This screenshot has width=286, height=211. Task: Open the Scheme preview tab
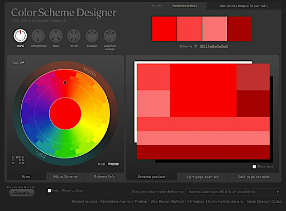tap(151, 177)
